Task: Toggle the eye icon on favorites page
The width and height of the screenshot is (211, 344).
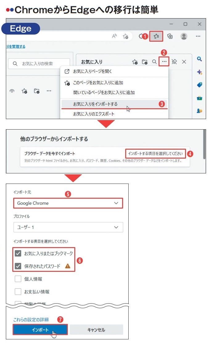Action: [12, 91]
